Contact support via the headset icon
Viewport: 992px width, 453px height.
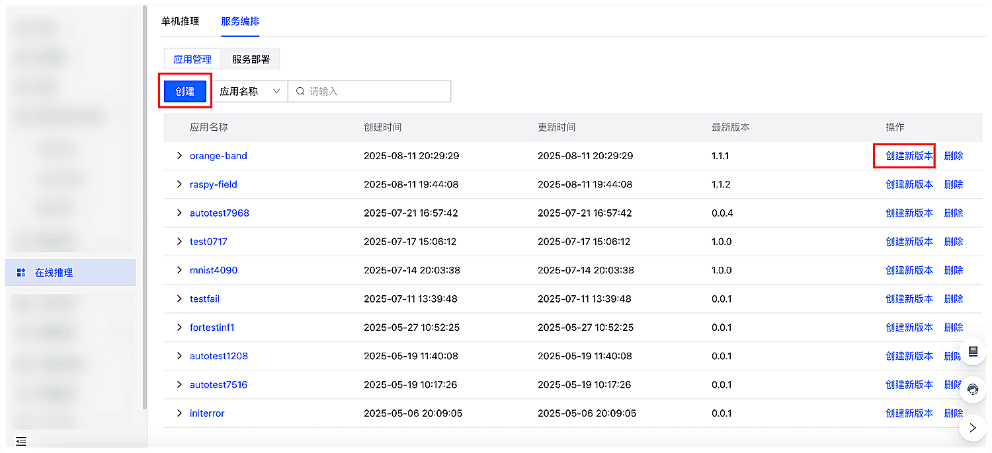[x=973, y=389]
